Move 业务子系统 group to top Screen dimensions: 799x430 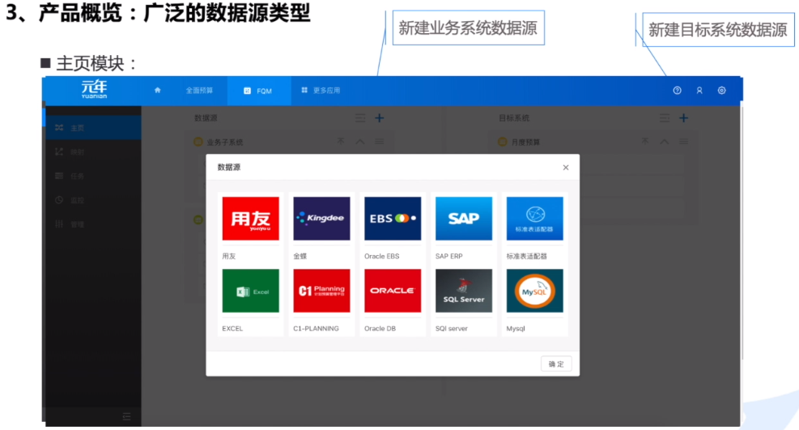point(340,141)
